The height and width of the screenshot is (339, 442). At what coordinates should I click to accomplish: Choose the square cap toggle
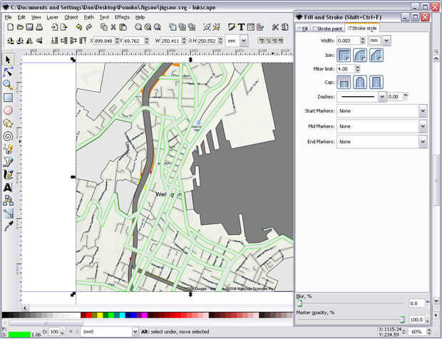point(376,82)
